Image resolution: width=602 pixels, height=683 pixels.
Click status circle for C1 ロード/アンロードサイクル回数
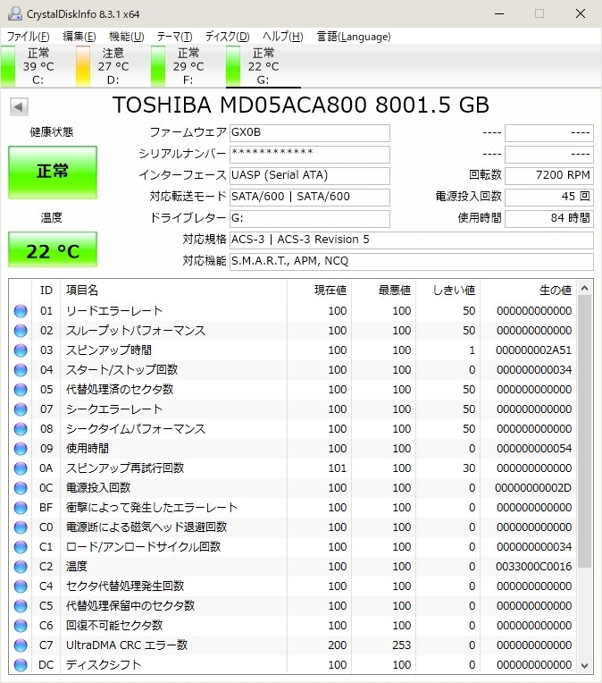[x=21, y=546]
